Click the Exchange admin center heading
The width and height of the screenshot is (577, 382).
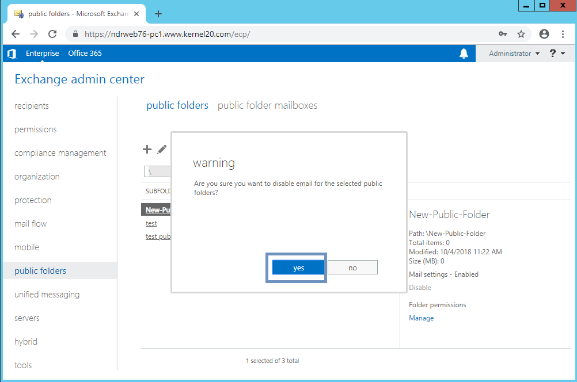point(79,79)
